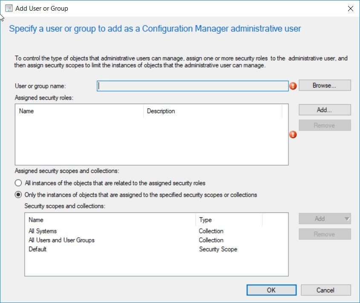The width and height of the screenshot is (360, 303).
Task: Select the All Systems collection row
Action: 156,231
